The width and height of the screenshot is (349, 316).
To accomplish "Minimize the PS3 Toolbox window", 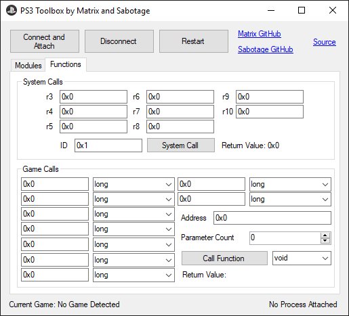I will (271, 10).
